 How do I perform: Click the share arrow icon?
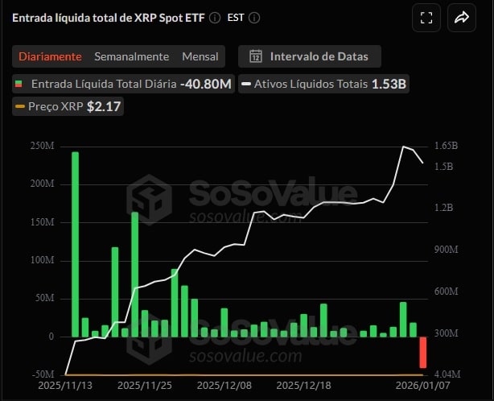click(462, 18)
